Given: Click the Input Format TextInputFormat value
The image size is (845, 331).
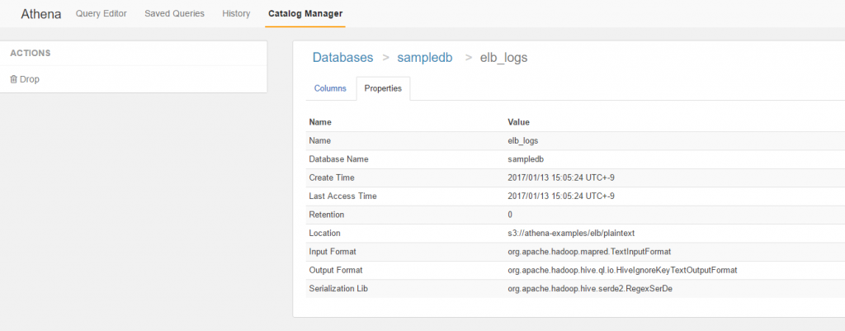Looking at the screenshot, I should (589, 252).
